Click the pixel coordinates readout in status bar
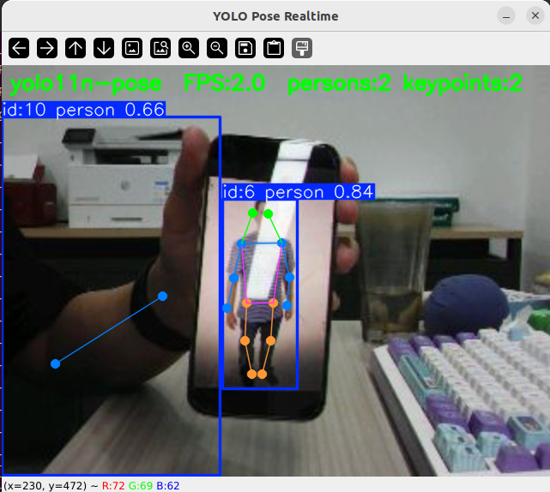The height and width of the screenshot is (492, 550). pyautogui.click(x=45, y=486)
